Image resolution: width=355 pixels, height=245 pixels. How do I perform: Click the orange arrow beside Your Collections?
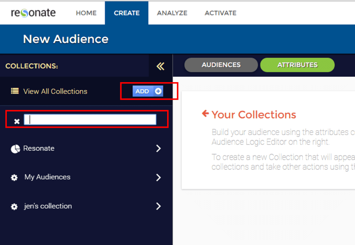pyautogui.click(x=205, y=114)
